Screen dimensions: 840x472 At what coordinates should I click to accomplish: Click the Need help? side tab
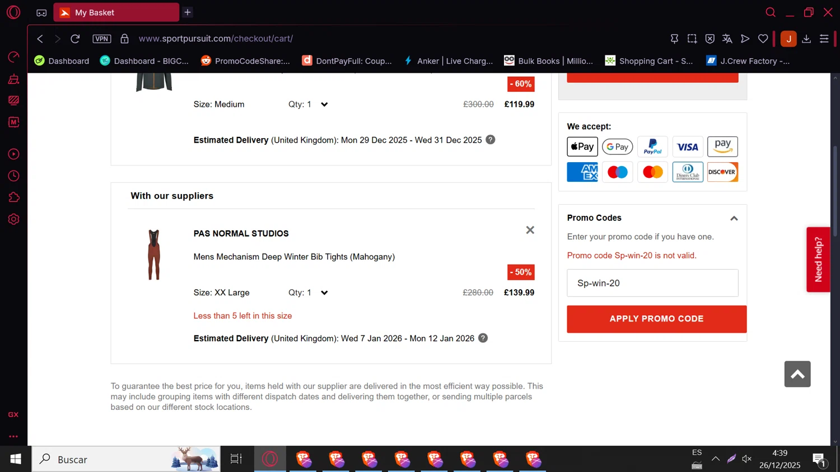pos(818,259)
